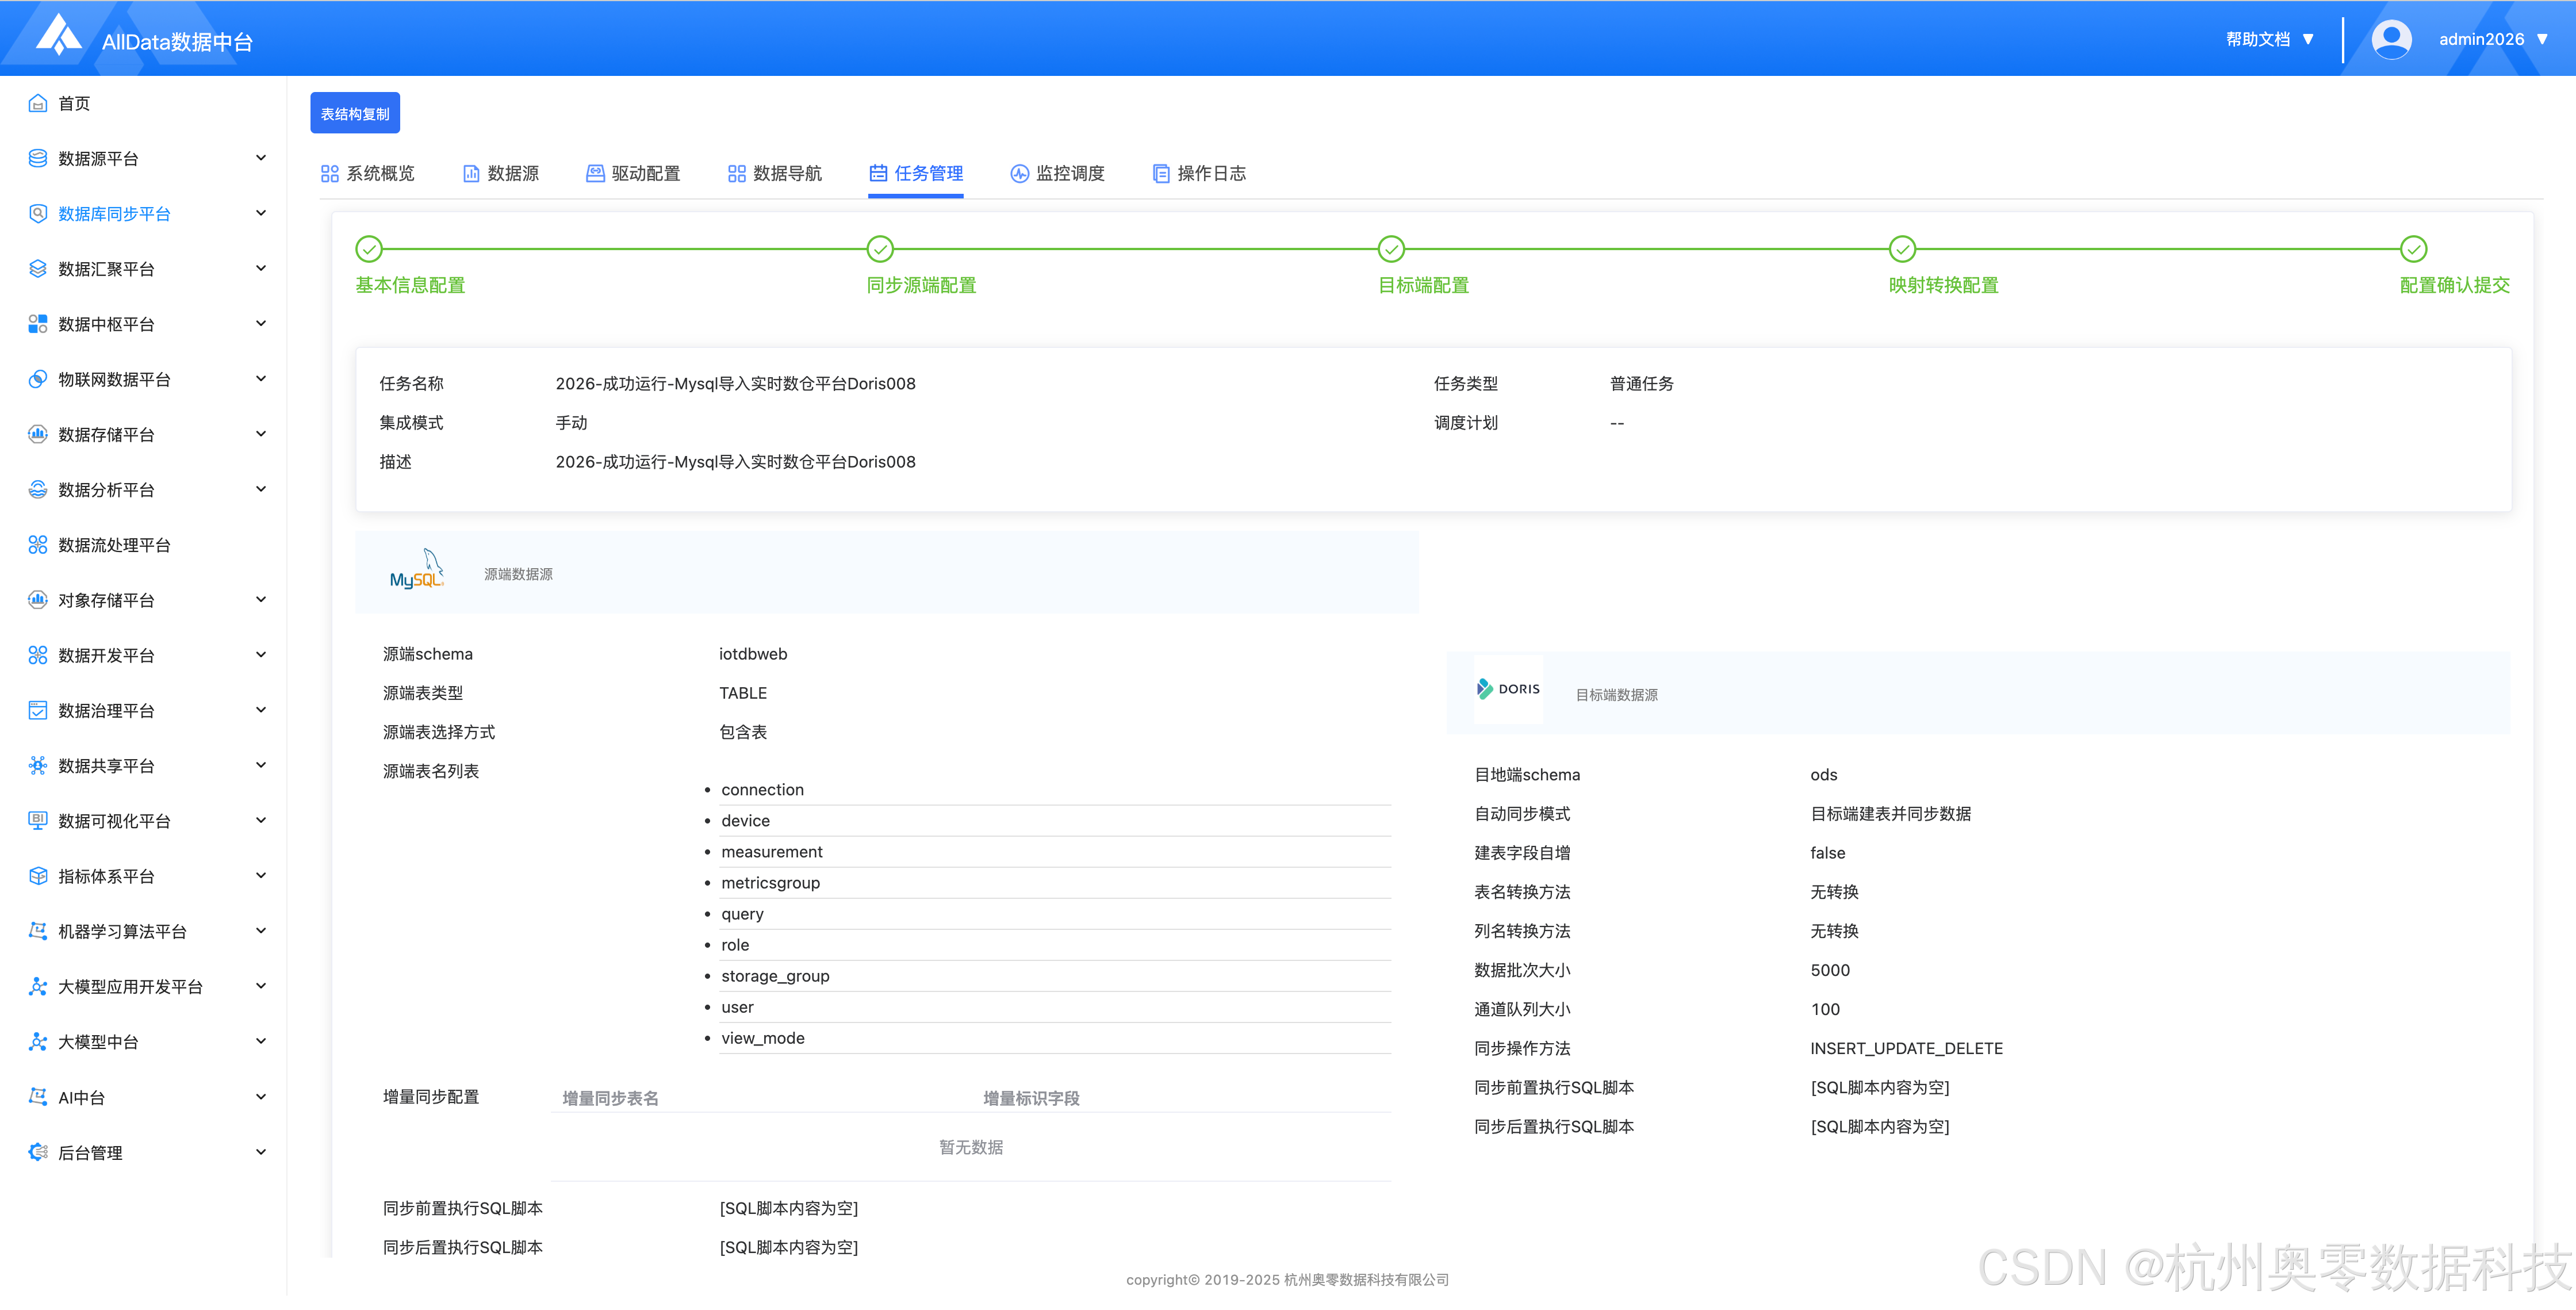The image size is (2576, 1310).
Task: Expand 数据汇聚平台 sidebar chevron
Action: pyautogui.click(x=261, y=268)
